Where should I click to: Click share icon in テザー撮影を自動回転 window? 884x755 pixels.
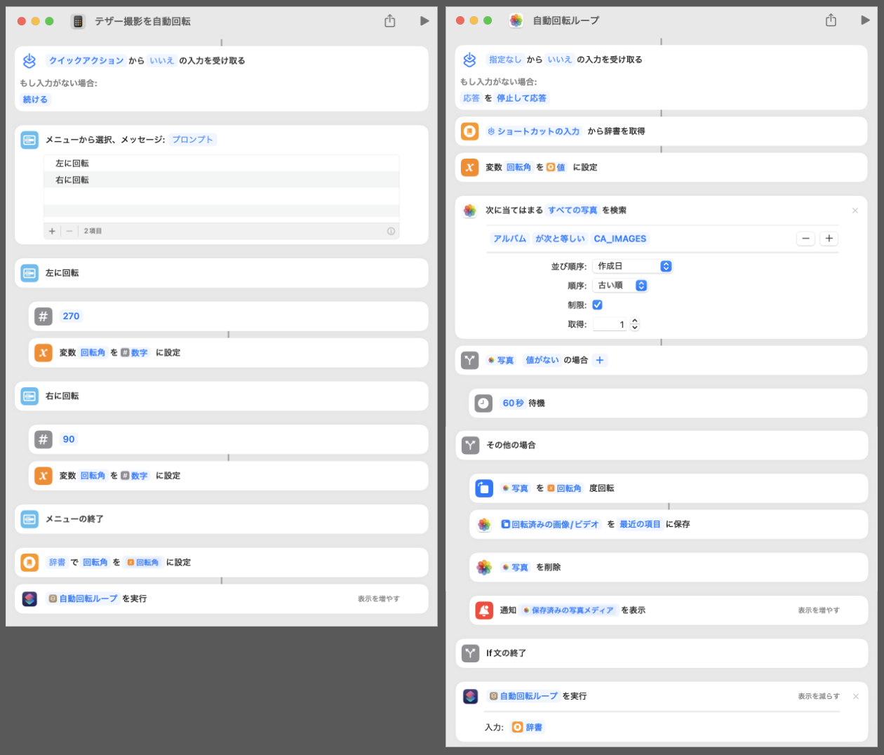390,21
